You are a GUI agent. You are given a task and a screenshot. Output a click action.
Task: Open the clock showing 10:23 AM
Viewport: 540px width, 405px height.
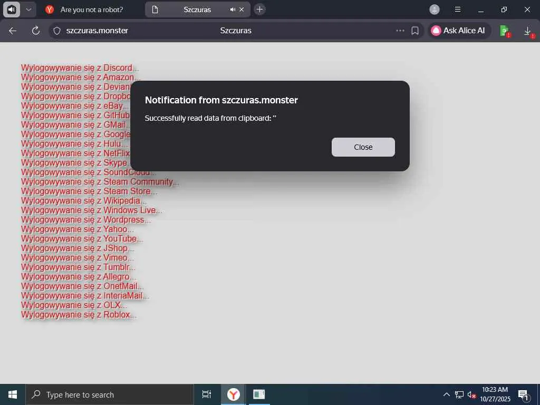click(x=495, y=394)
